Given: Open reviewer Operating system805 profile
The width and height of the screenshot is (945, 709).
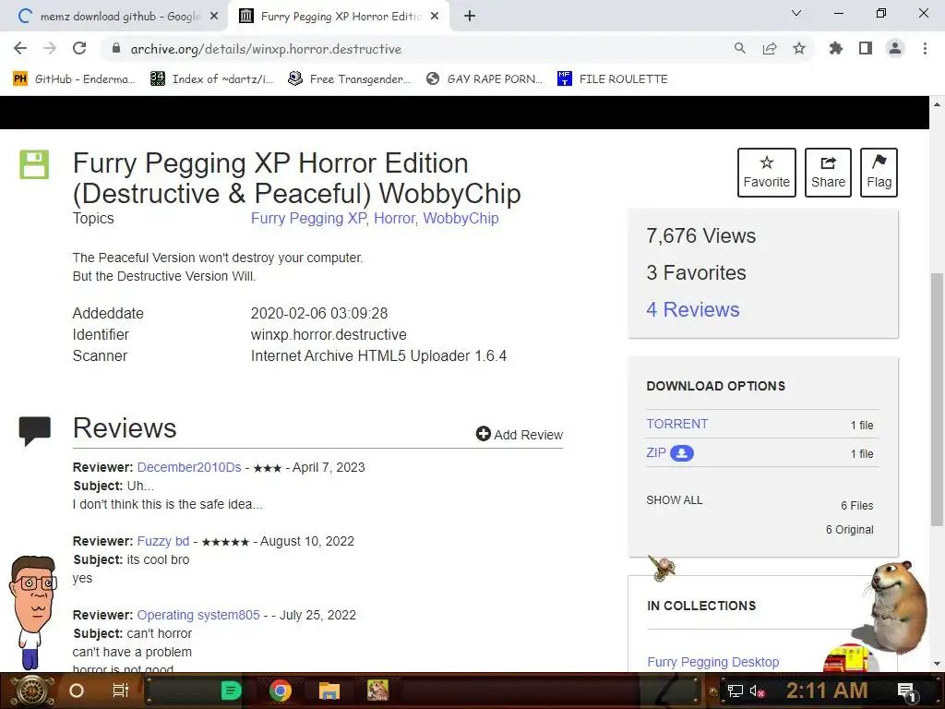Looking at the screenshot, I should pos(198,615).
